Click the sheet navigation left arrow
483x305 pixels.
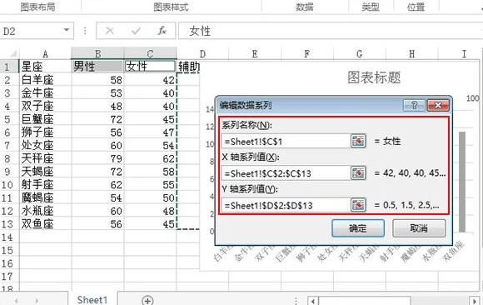(x=16, y=301)
